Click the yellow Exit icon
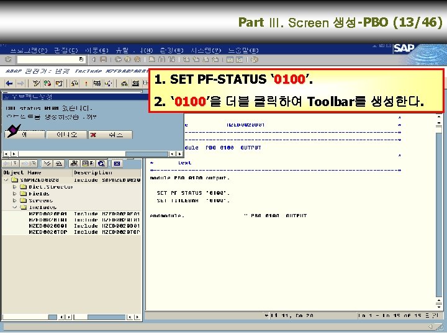Image resolution: width=447 pixels, height=335 pixels. pyautogui.click(x=127, y=60)
